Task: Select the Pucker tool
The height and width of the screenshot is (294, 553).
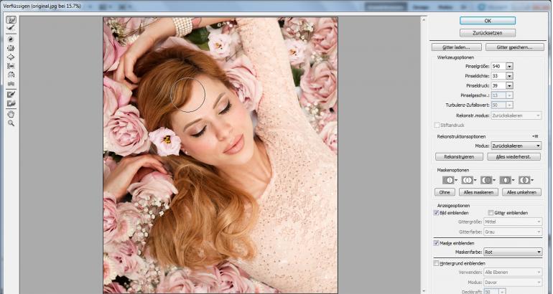Action: [x=11, y=48]
